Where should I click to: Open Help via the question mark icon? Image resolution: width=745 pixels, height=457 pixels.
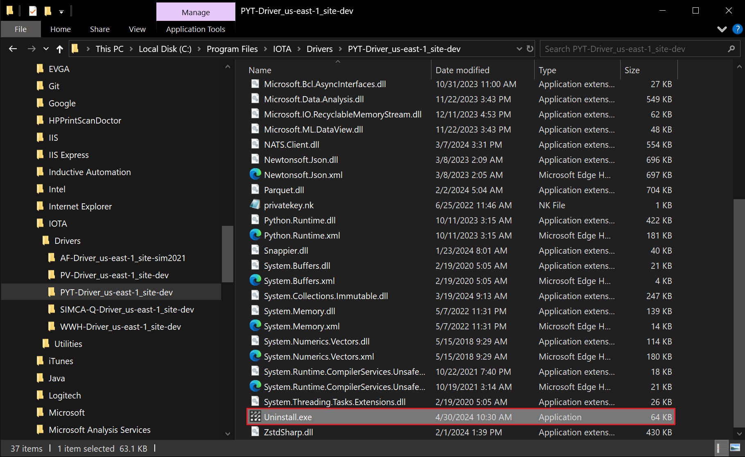coord(737,29)
